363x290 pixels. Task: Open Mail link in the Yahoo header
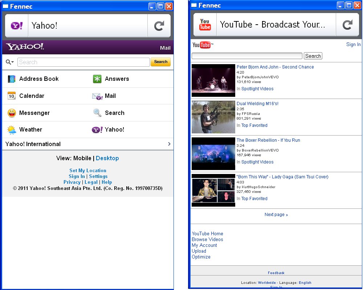point(165,48)
